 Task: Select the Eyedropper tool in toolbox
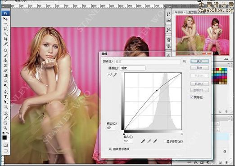point(5,118)
